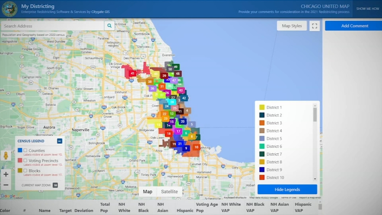Screen dimensions: 382x215
Task: Enable the Counties layer checkbox
Action: coord(25,150)
